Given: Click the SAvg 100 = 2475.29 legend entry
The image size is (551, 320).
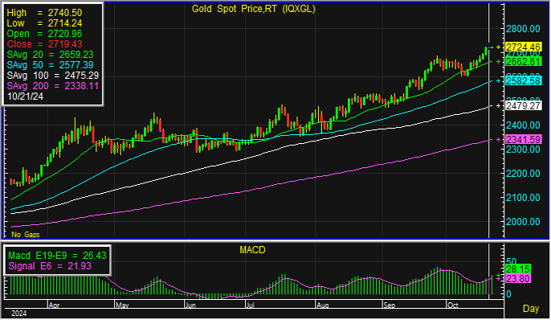Looking at the screenshot, I should click(53, 76).
